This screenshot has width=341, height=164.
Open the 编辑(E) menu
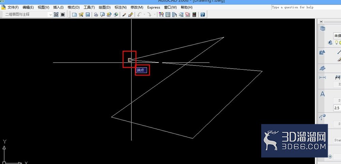pos(28,7)
